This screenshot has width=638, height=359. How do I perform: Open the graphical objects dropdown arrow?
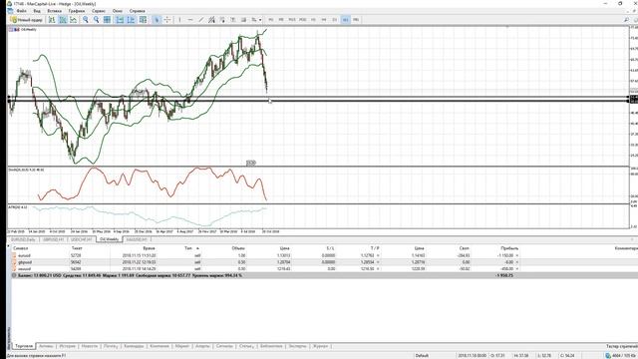tap(260, 20)
